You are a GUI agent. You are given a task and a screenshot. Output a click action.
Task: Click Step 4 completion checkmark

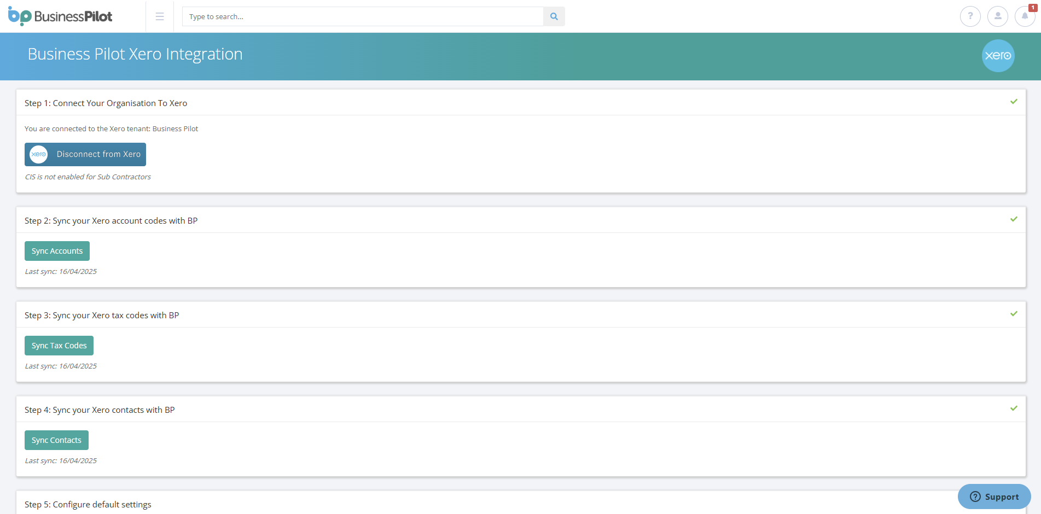1014,408
